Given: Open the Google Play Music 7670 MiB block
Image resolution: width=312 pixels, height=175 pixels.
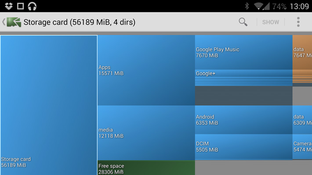Looking at the screenshot, I should (x=244, y=53).
